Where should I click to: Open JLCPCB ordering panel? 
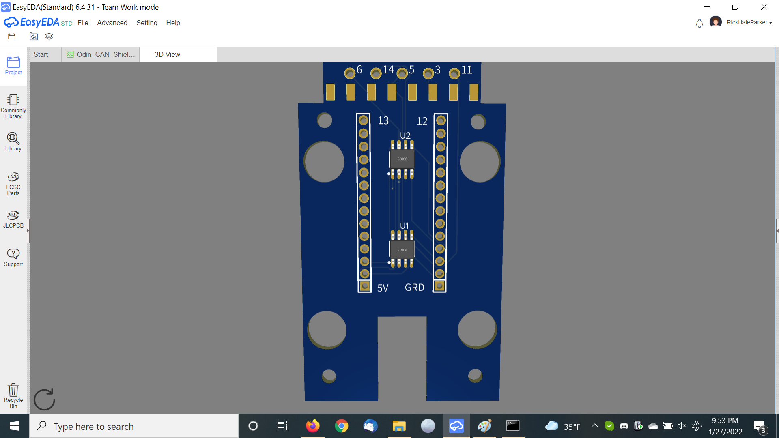tap(13, 219)
